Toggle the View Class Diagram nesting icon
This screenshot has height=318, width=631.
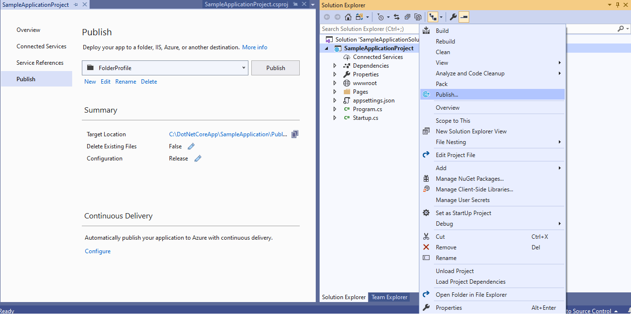[x=432, y=17]
